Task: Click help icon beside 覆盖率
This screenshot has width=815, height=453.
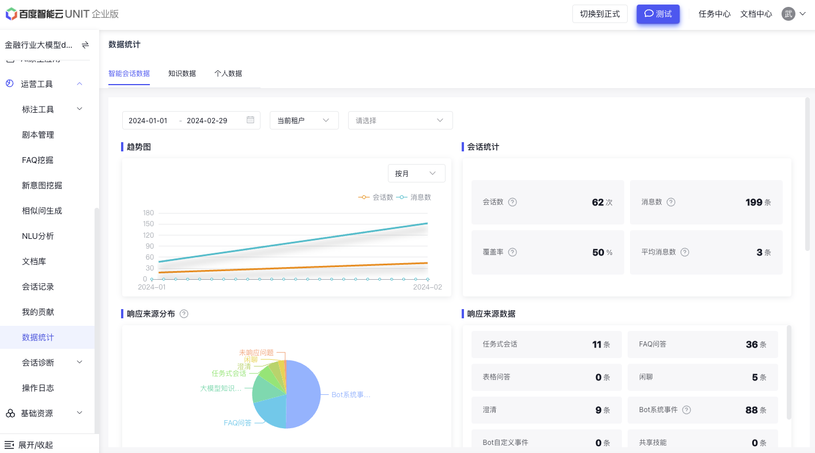Action: coord(512,252)
